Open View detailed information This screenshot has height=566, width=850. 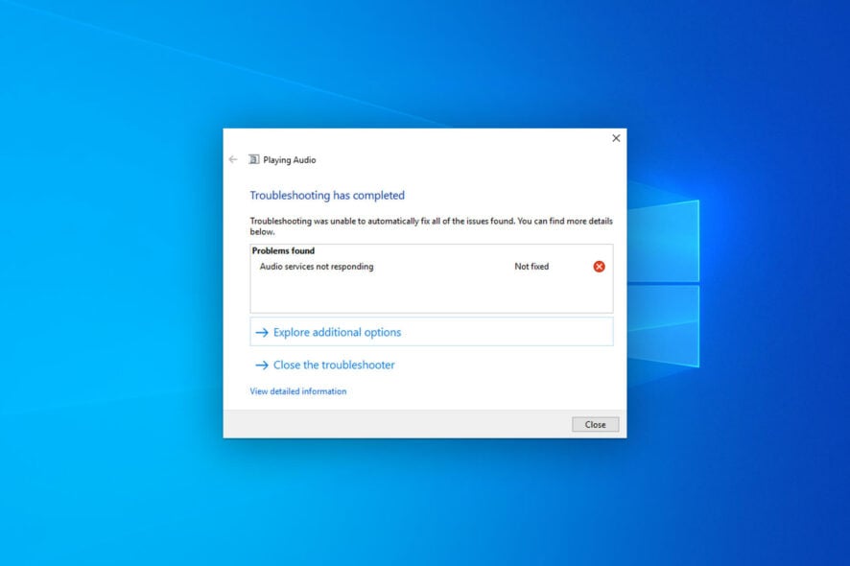coord(297,390)
